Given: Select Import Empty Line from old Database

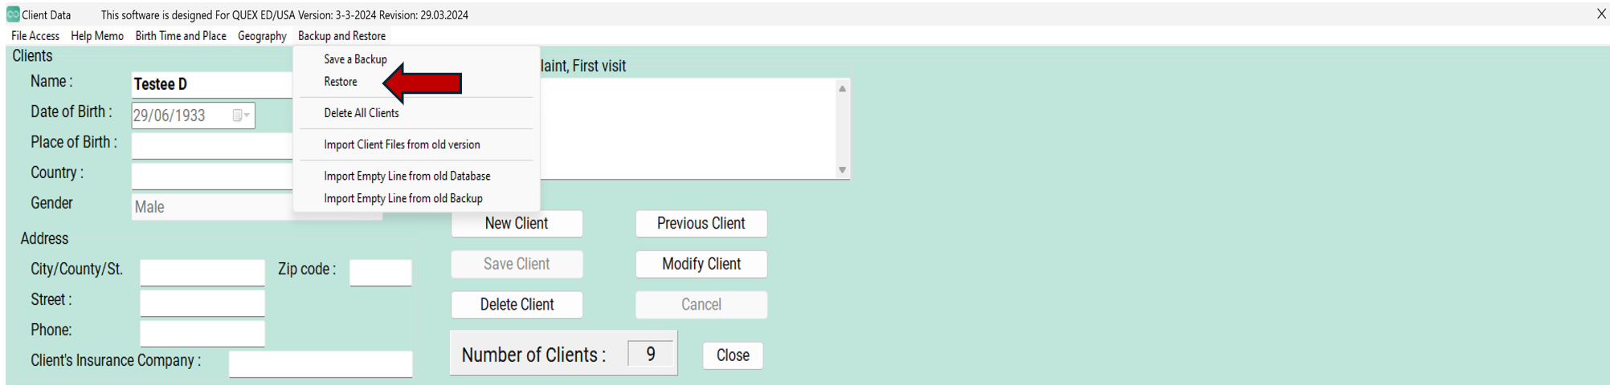Looking at the screenshot, I should (x=407, y=176).
